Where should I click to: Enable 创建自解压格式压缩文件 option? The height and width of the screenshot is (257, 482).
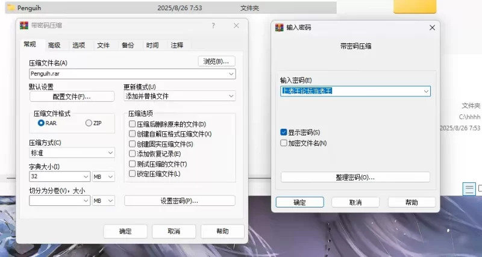132,134
